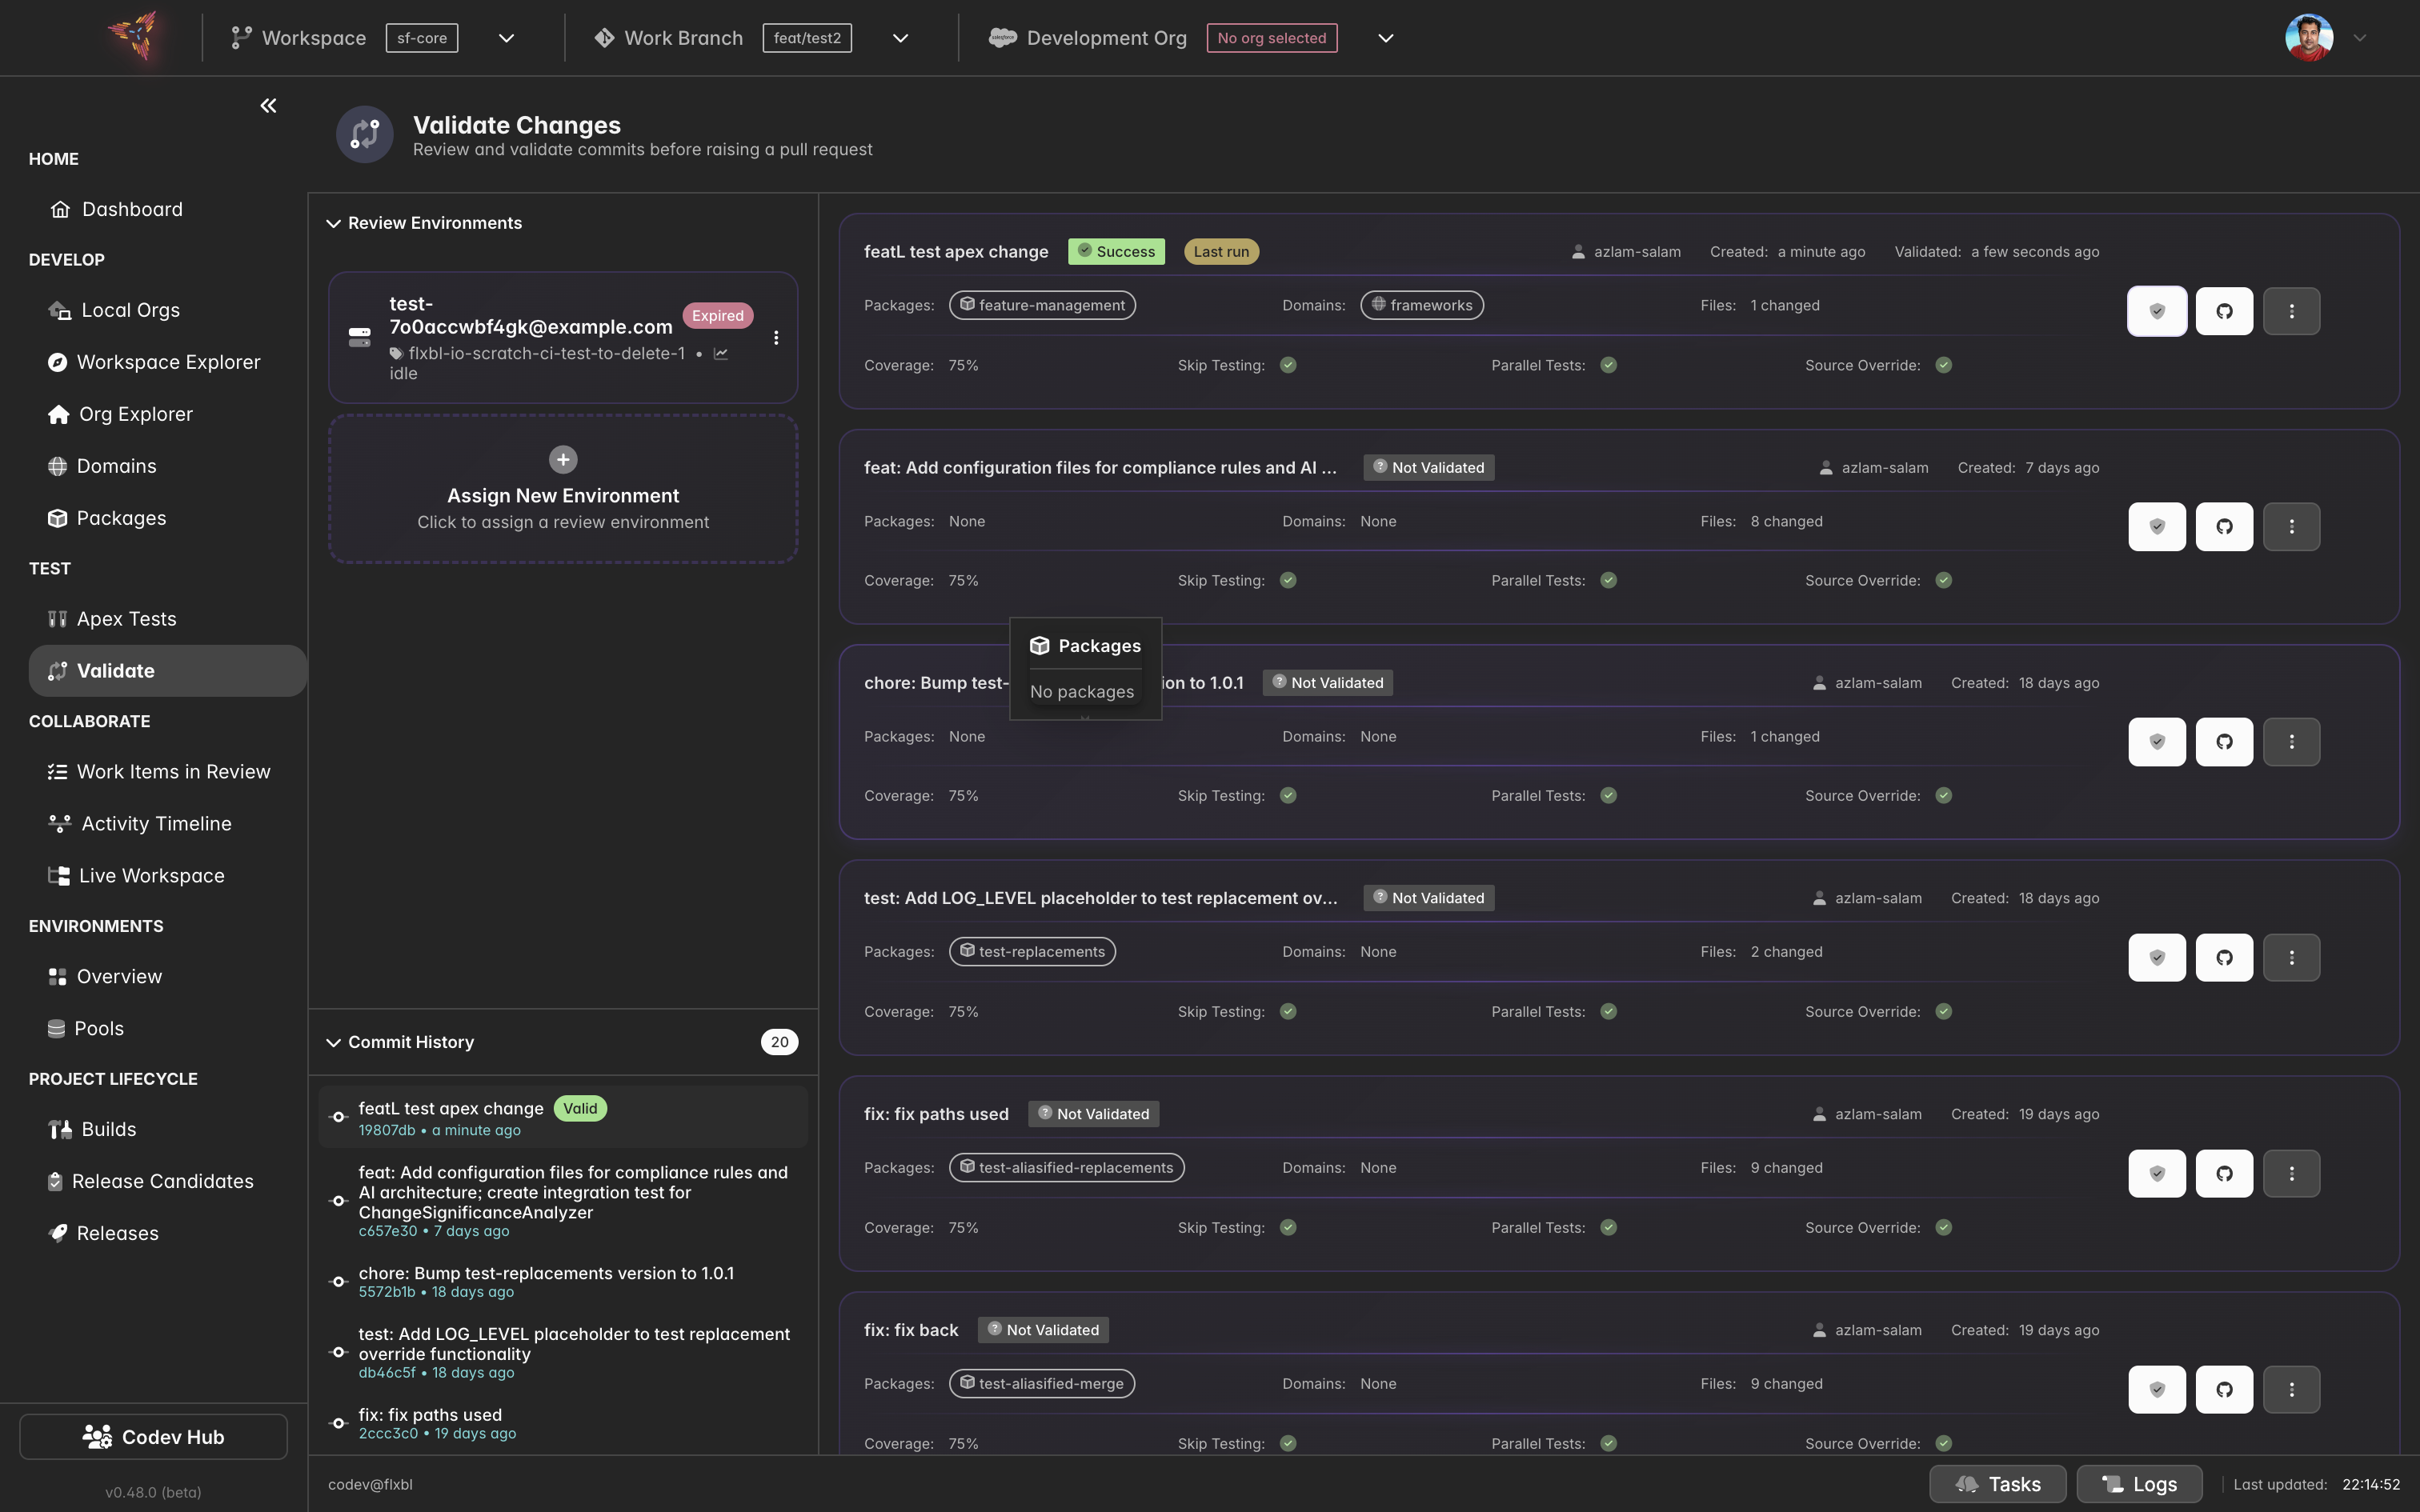This screenshot has width=2420, height=1512.
Task: Expand the Workspace sf-core dropdown
Action: (506, 38)
